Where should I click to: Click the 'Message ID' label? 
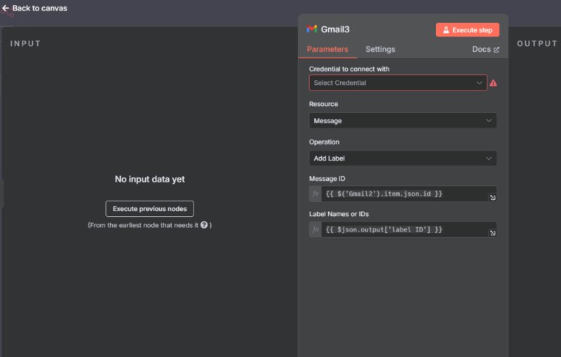coord(327,178)
